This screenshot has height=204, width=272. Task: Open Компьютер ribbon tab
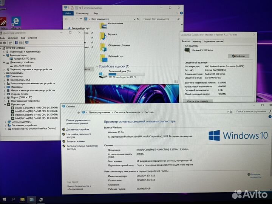coord(82,13)
